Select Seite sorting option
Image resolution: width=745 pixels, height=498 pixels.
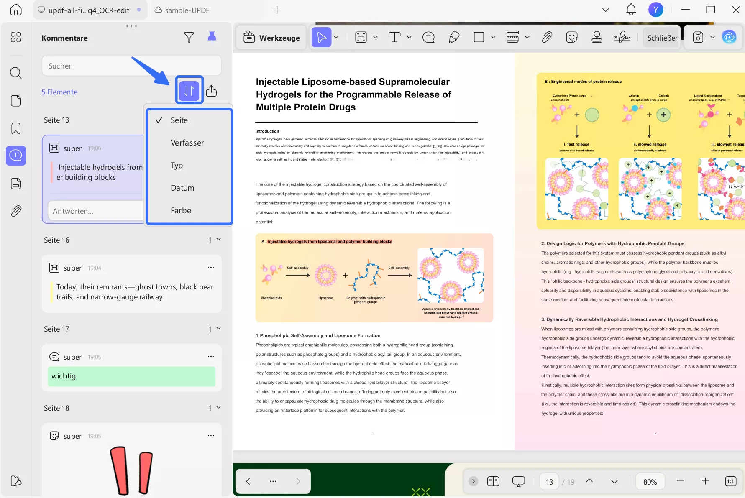pos(179,120)
